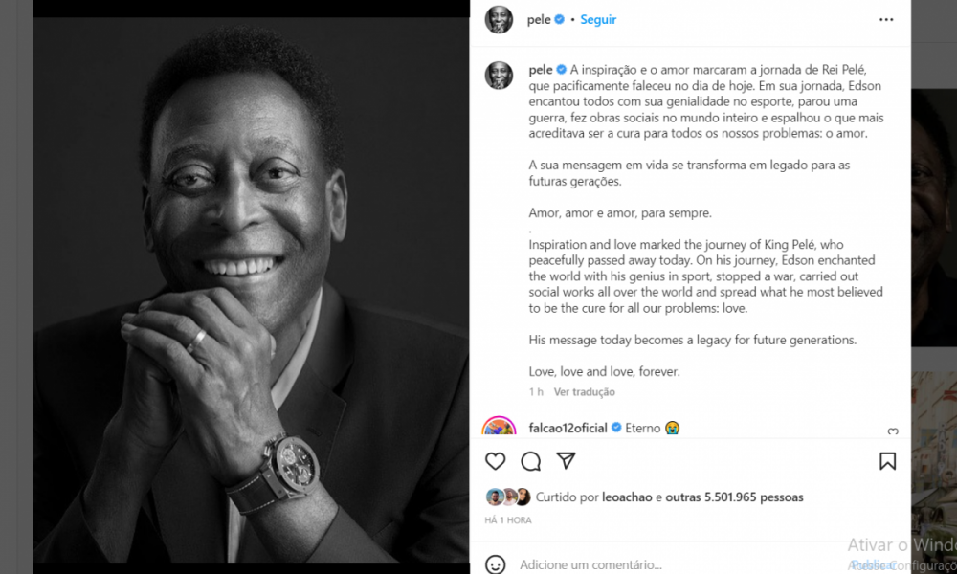Screen dimensions: 957x574
Task: Like the post using the heart icon
Action: pos(495,461)
